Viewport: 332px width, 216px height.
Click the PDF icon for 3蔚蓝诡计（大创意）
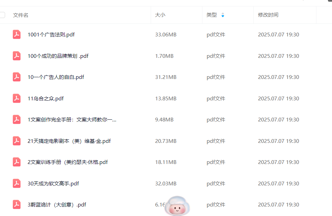point(17,205)
